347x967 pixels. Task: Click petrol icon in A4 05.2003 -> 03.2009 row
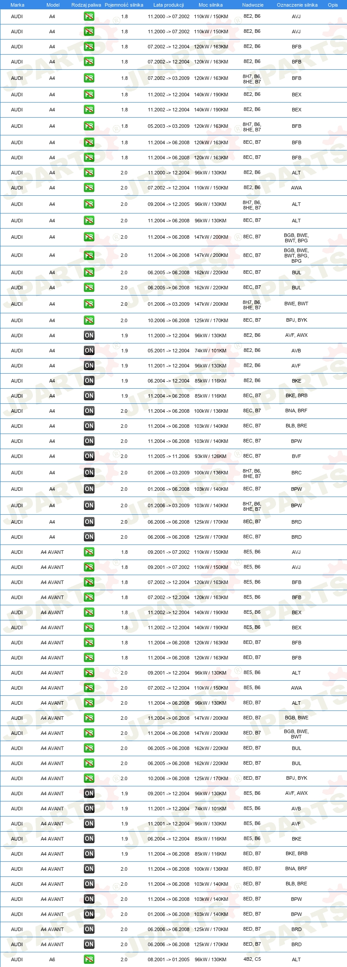click(89, 126)
